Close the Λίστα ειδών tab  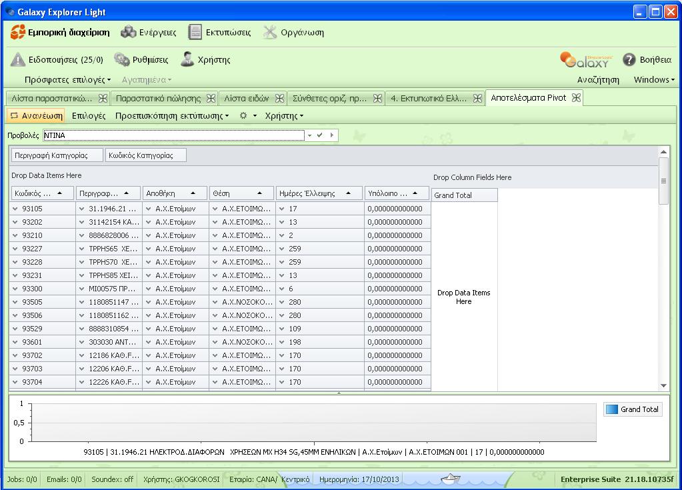(x=280, y=98)
